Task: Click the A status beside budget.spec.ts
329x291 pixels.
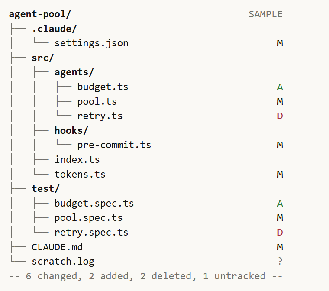Action: click(x=280, y=204)
